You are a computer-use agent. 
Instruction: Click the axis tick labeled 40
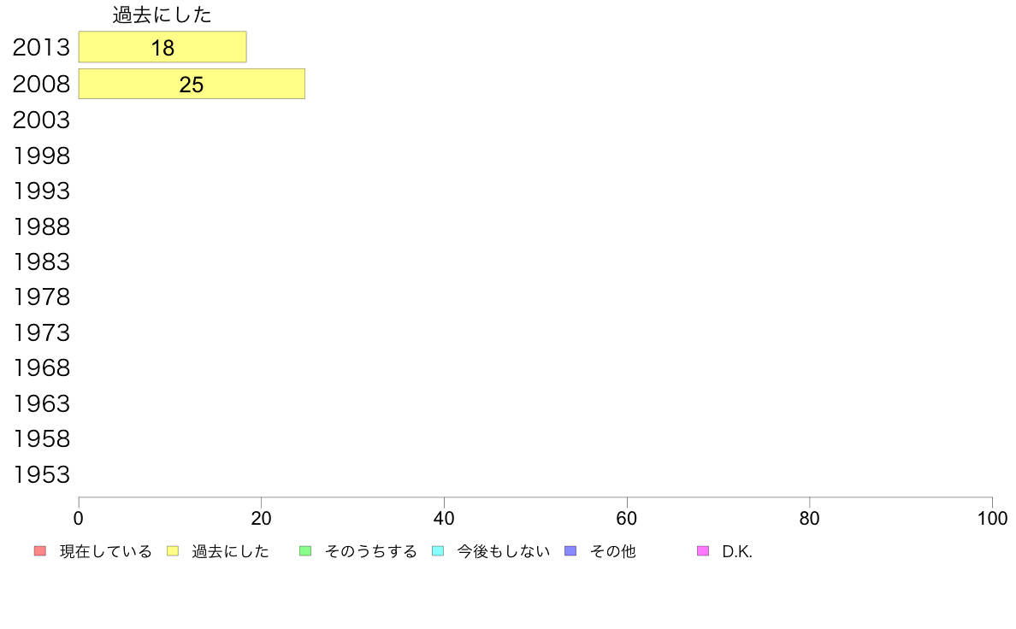pos(444,518)
